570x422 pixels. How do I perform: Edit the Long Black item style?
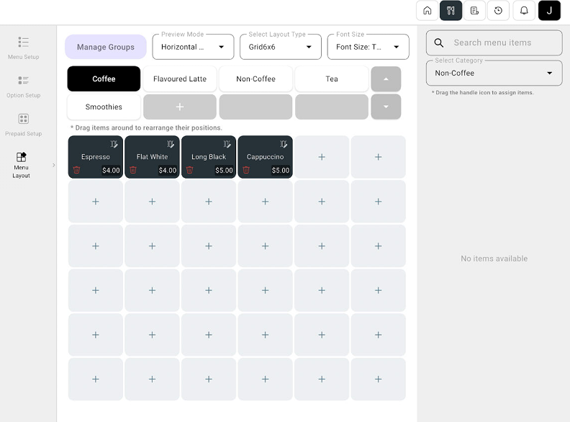pyautogui.click(x=227, y=144)
